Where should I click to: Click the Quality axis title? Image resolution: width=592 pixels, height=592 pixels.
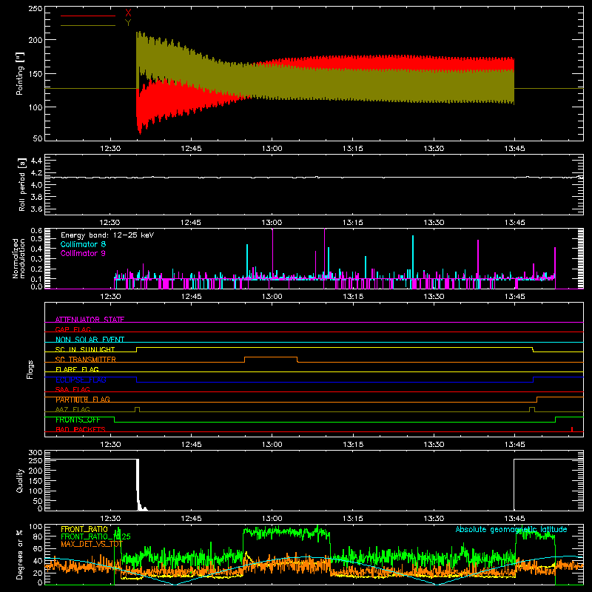point(20,480)
